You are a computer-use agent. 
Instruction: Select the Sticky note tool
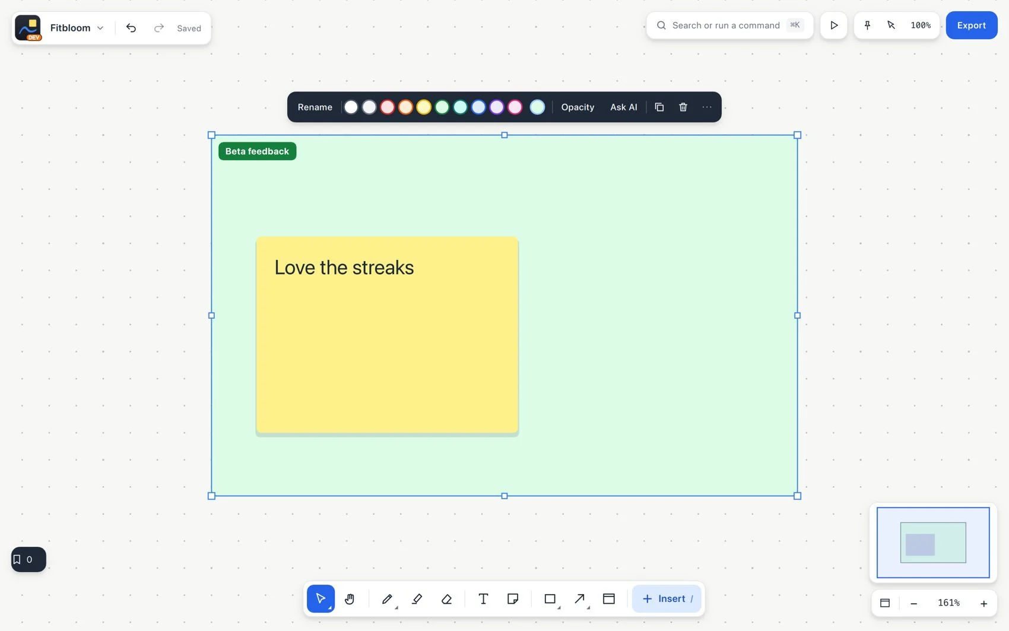click(x=513, y=598)
